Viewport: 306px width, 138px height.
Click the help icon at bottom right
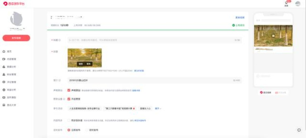(299, 130)
